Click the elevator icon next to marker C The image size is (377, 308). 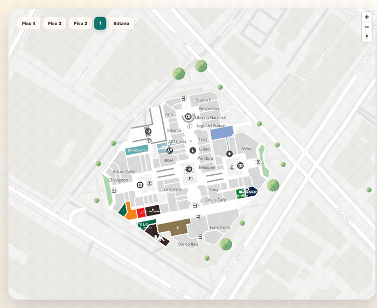[x=240, y=166]
